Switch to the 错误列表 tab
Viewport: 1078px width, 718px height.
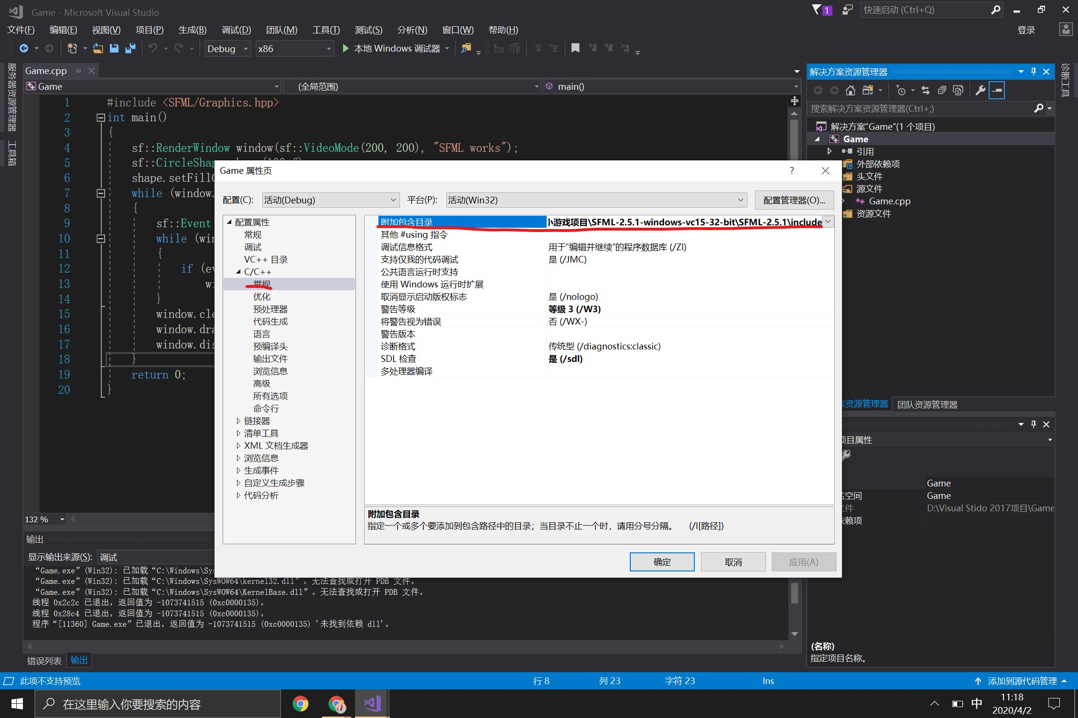[x=43, y=660]
